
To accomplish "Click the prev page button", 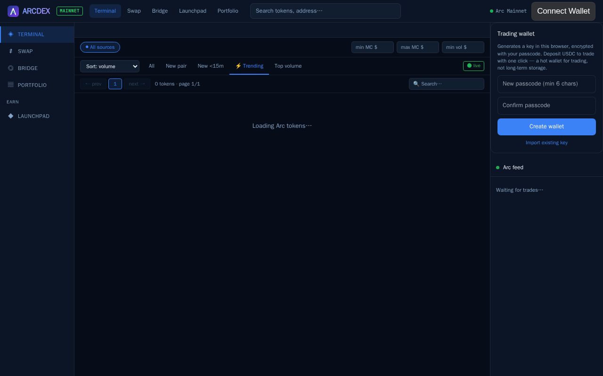I will pos(93,84).
